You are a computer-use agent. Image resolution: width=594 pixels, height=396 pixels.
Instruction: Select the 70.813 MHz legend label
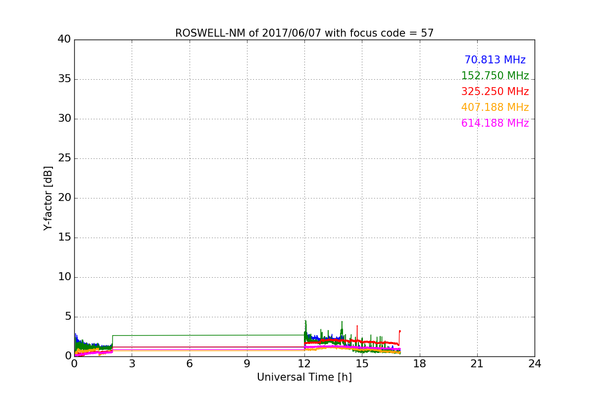[x=495, y=60]
